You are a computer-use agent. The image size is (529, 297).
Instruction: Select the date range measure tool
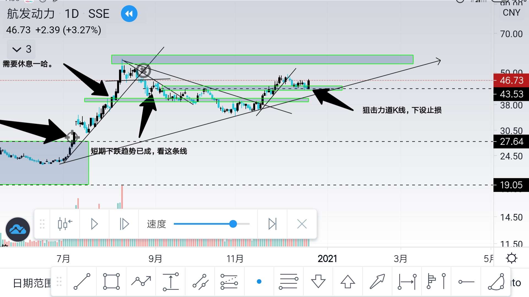(407, 282)
